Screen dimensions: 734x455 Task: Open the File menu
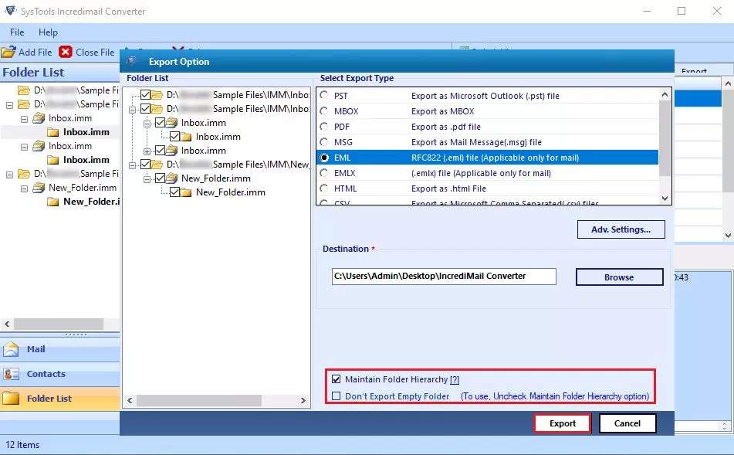pos(17,32)
